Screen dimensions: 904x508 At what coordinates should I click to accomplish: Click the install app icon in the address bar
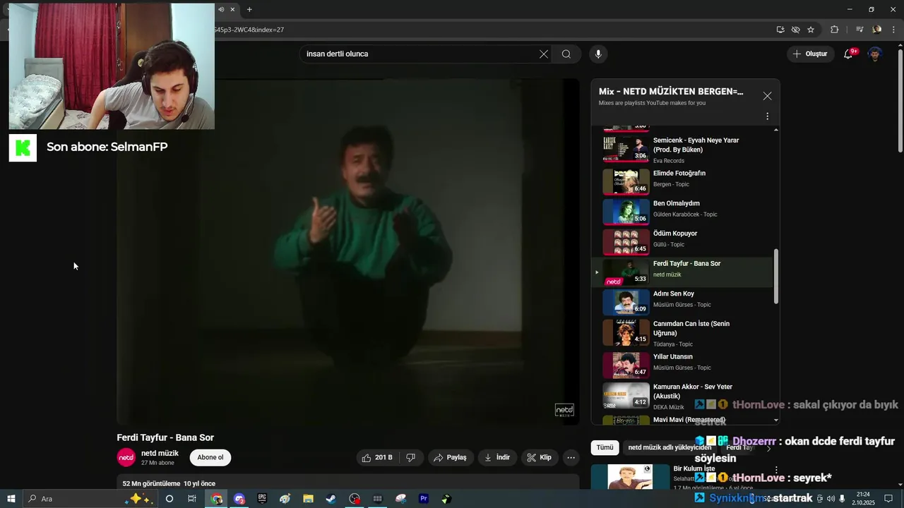coord(780,30)
